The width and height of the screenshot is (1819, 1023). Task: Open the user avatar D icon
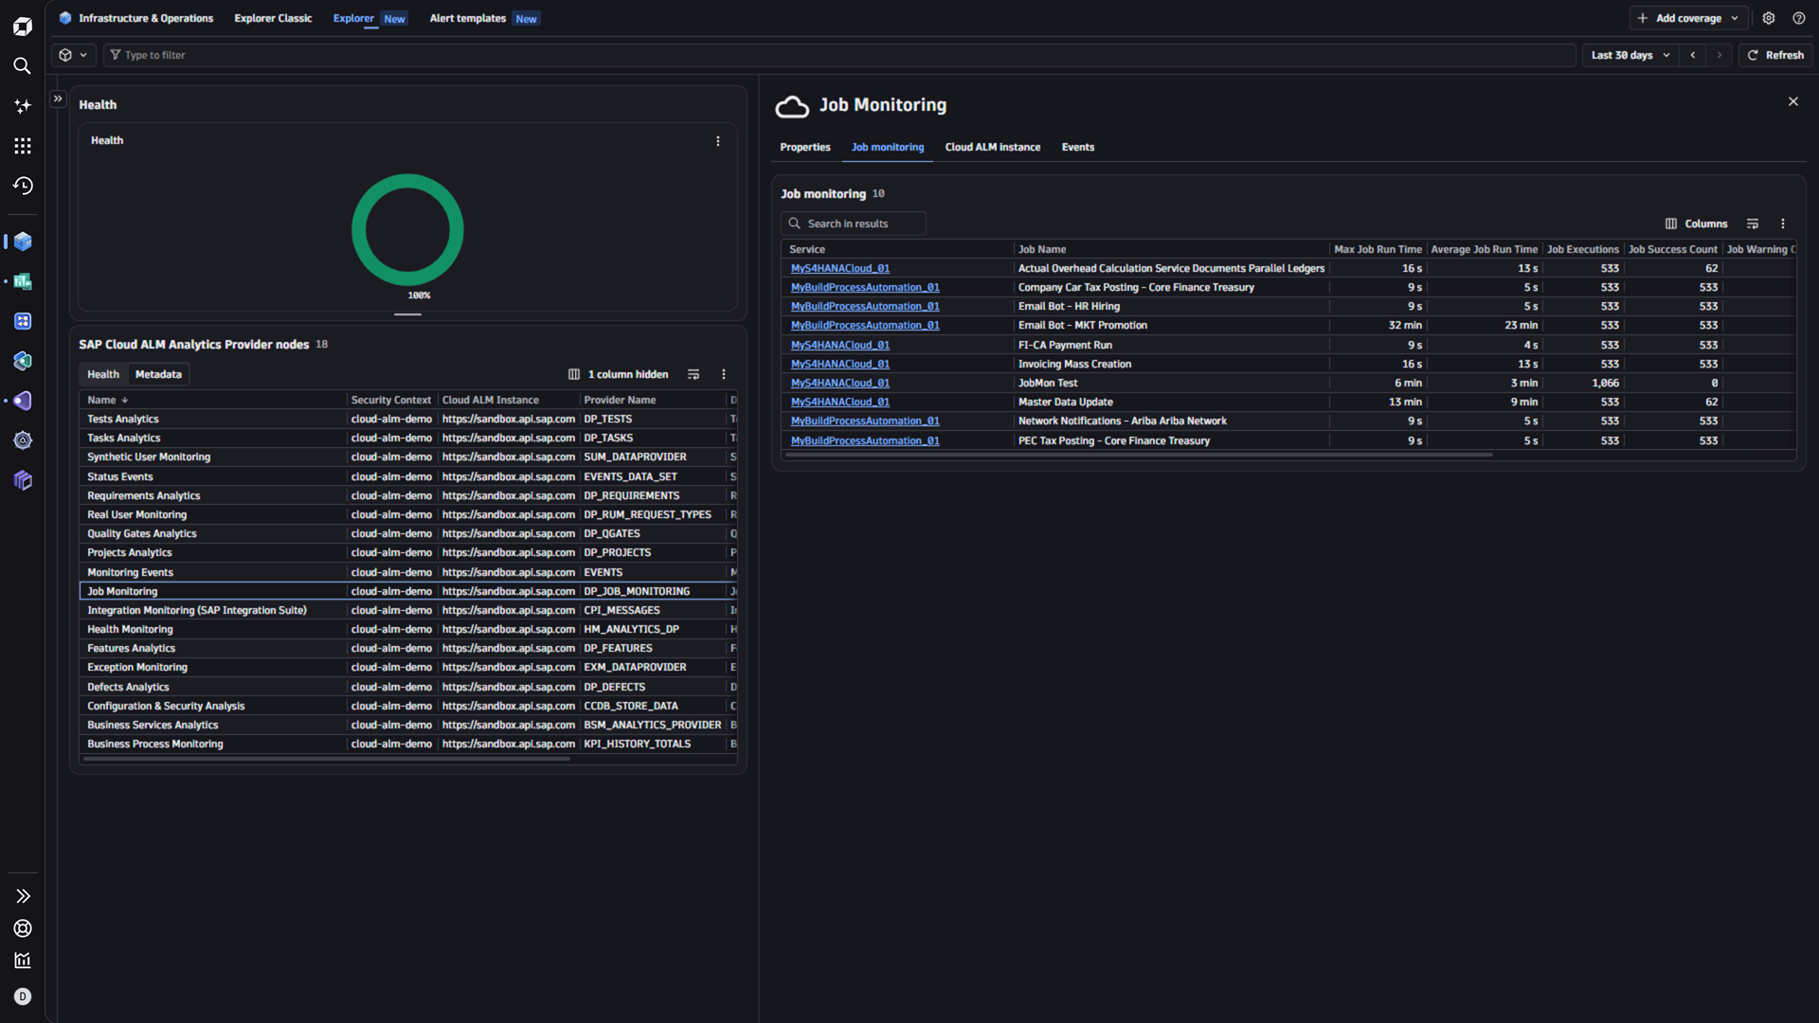point(23,996)
